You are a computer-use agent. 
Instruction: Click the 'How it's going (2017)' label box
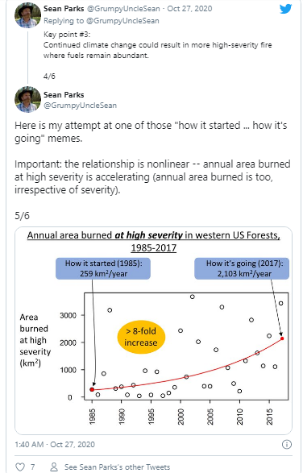(242, 268)
